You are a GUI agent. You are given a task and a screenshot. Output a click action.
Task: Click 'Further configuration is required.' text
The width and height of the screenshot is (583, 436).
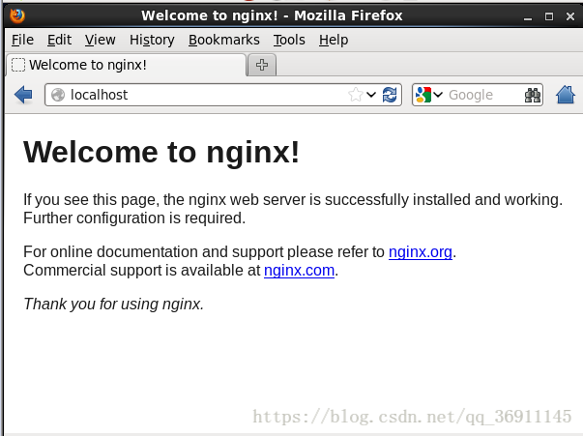click(x=134, y=218)
